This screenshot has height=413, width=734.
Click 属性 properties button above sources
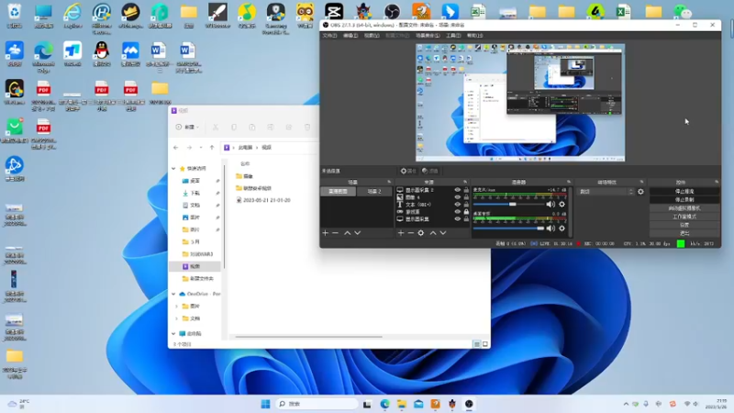(408, 171)
